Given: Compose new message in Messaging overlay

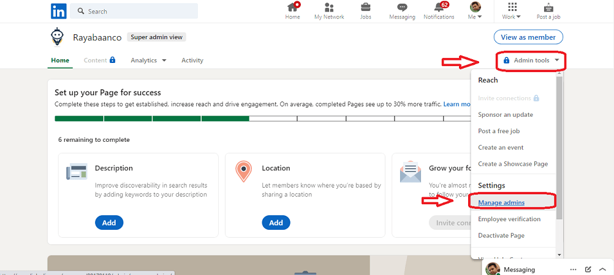Looking at the screenshot, I should click(588, 269).
